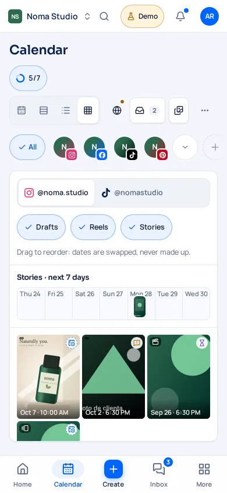Image resolution: width=227 pixels, height=493 pixels.
Task: Add a new account plus button
Action: 215,147
